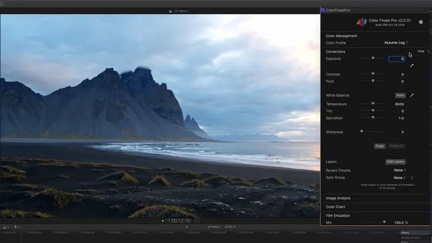Click the reset arrow beside Hide

click(x=428, y=51)
